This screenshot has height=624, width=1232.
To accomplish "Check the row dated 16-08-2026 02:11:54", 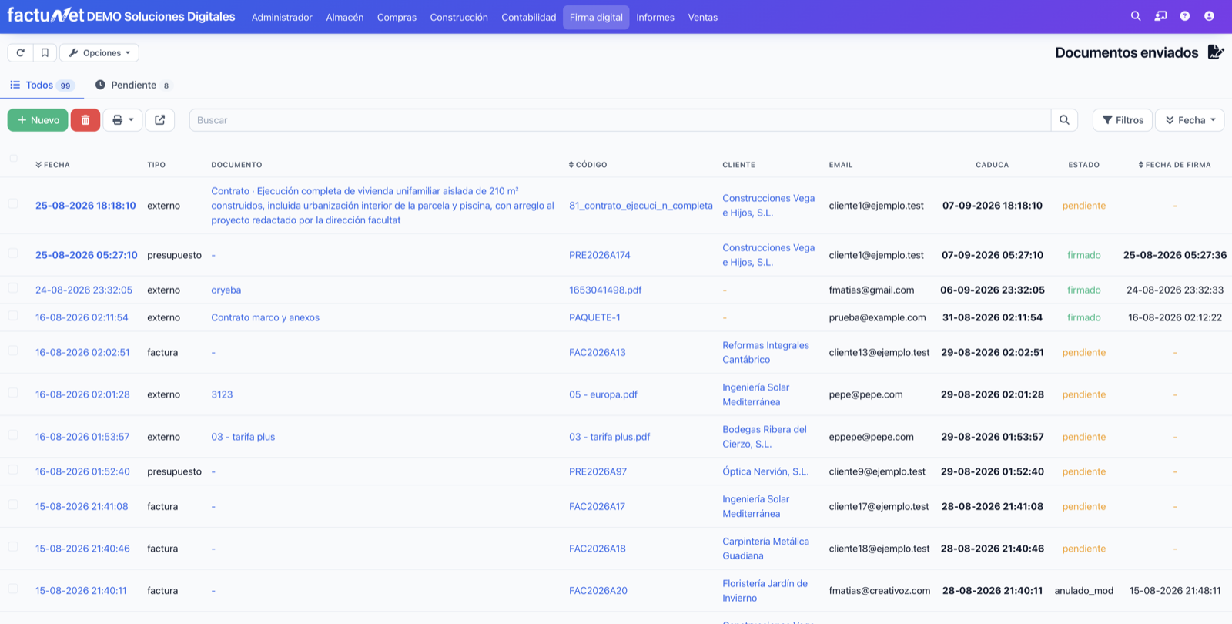I will coord(13,316).
